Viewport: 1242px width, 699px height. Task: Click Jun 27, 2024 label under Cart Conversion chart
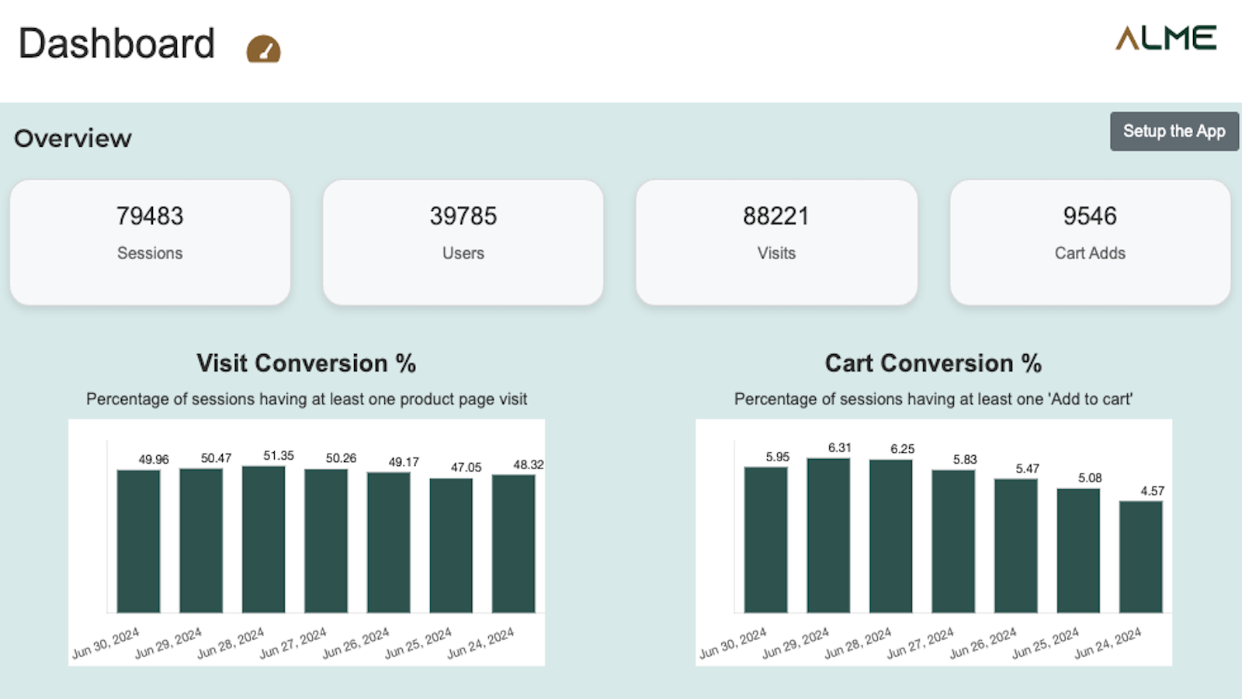click(920, 643)
